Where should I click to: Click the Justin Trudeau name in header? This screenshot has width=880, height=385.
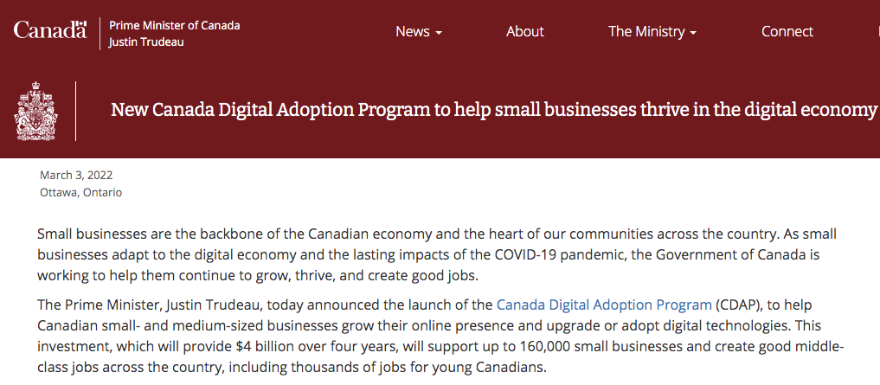[x=146, y=42]
